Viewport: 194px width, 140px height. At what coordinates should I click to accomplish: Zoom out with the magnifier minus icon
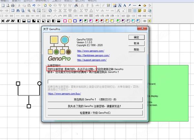34,11
